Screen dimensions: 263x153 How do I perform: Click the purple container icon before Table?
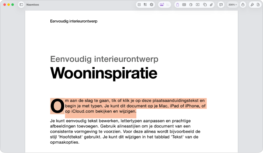(177, 5)
